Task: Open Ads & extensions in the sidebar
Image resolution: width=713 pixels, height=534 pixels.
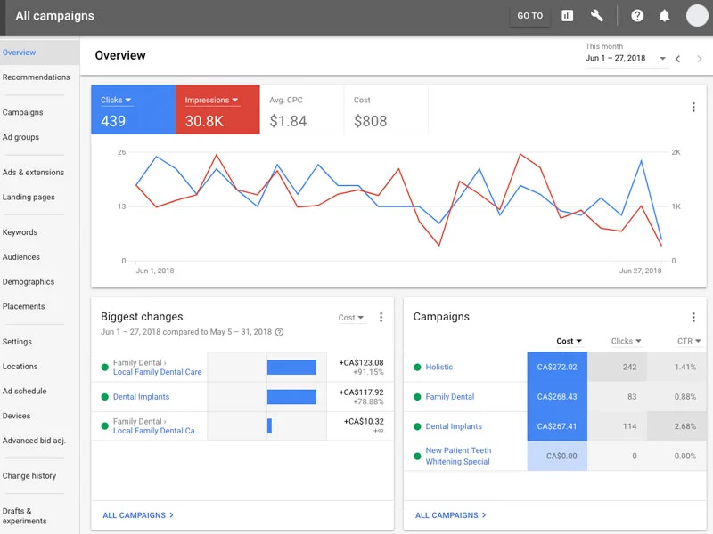Action: [x=33, y=173]
